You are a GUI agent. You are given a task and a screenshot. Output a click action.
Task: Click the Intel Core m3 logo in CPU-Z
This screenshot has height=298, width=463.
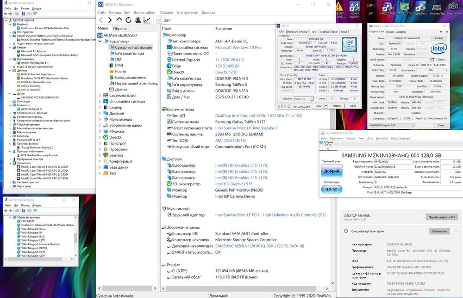point(350,44)
